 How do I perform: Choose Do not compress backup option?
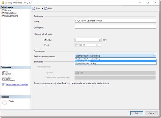tap(115, 63)
